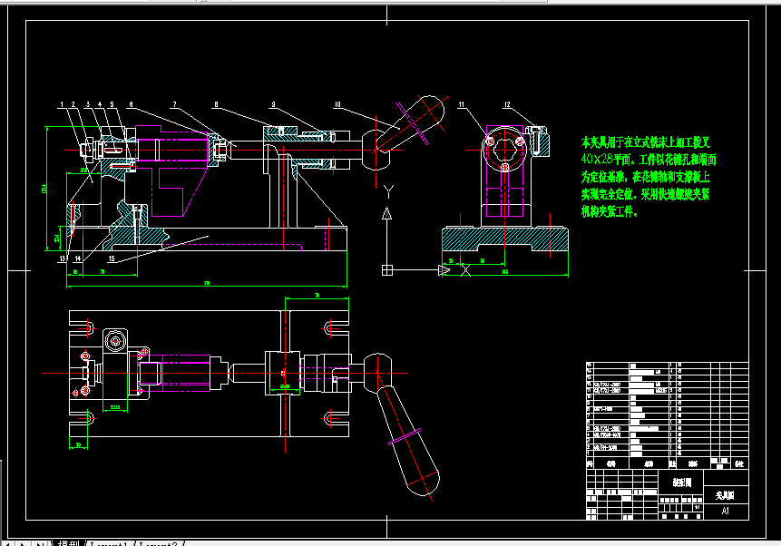This screenshot has height=546, width=781.
Task: Click the previous layout tab arrow
Action: 7,543
